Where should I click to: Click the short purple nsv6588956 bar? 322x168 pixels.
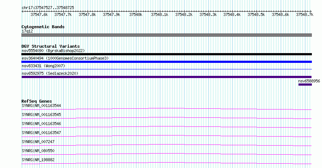point(305,85)
